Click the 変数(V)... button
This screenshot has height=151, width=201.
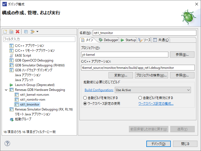(x=120, y=75)
